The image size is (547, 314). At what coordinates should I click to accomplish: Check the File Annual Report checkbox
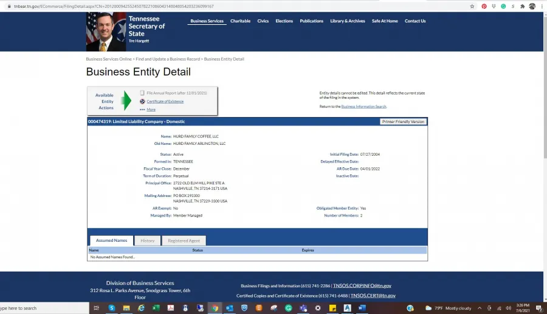pos(142,93)
